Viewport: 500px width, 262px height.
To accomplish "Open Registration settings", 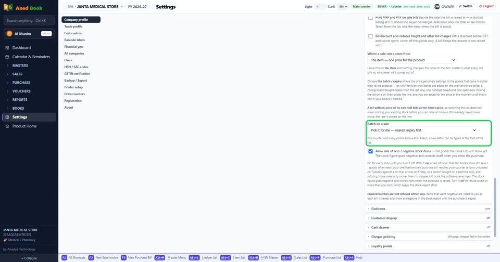I will click(x=81, y=101).
